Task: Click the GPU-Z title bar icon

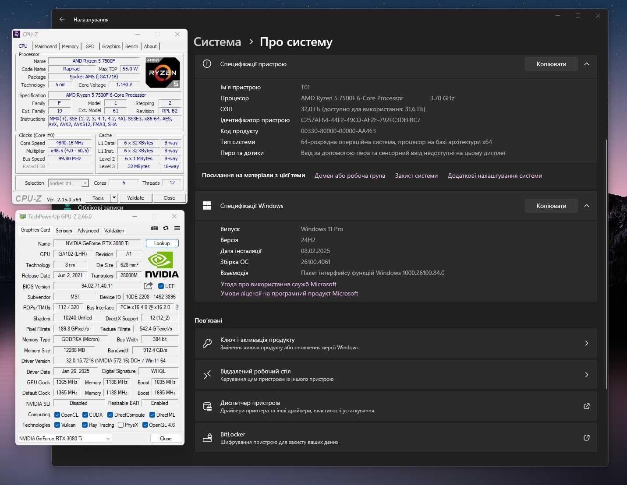Action: (x=22, y=216)
